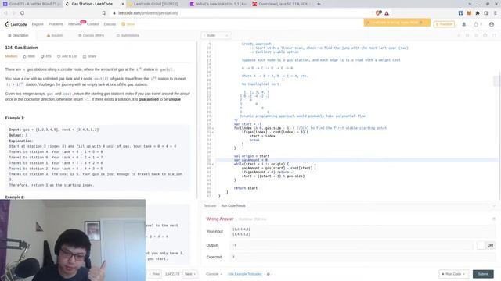Click the Submit button
The height and width of the screenshot is (281, 501).
483,274
